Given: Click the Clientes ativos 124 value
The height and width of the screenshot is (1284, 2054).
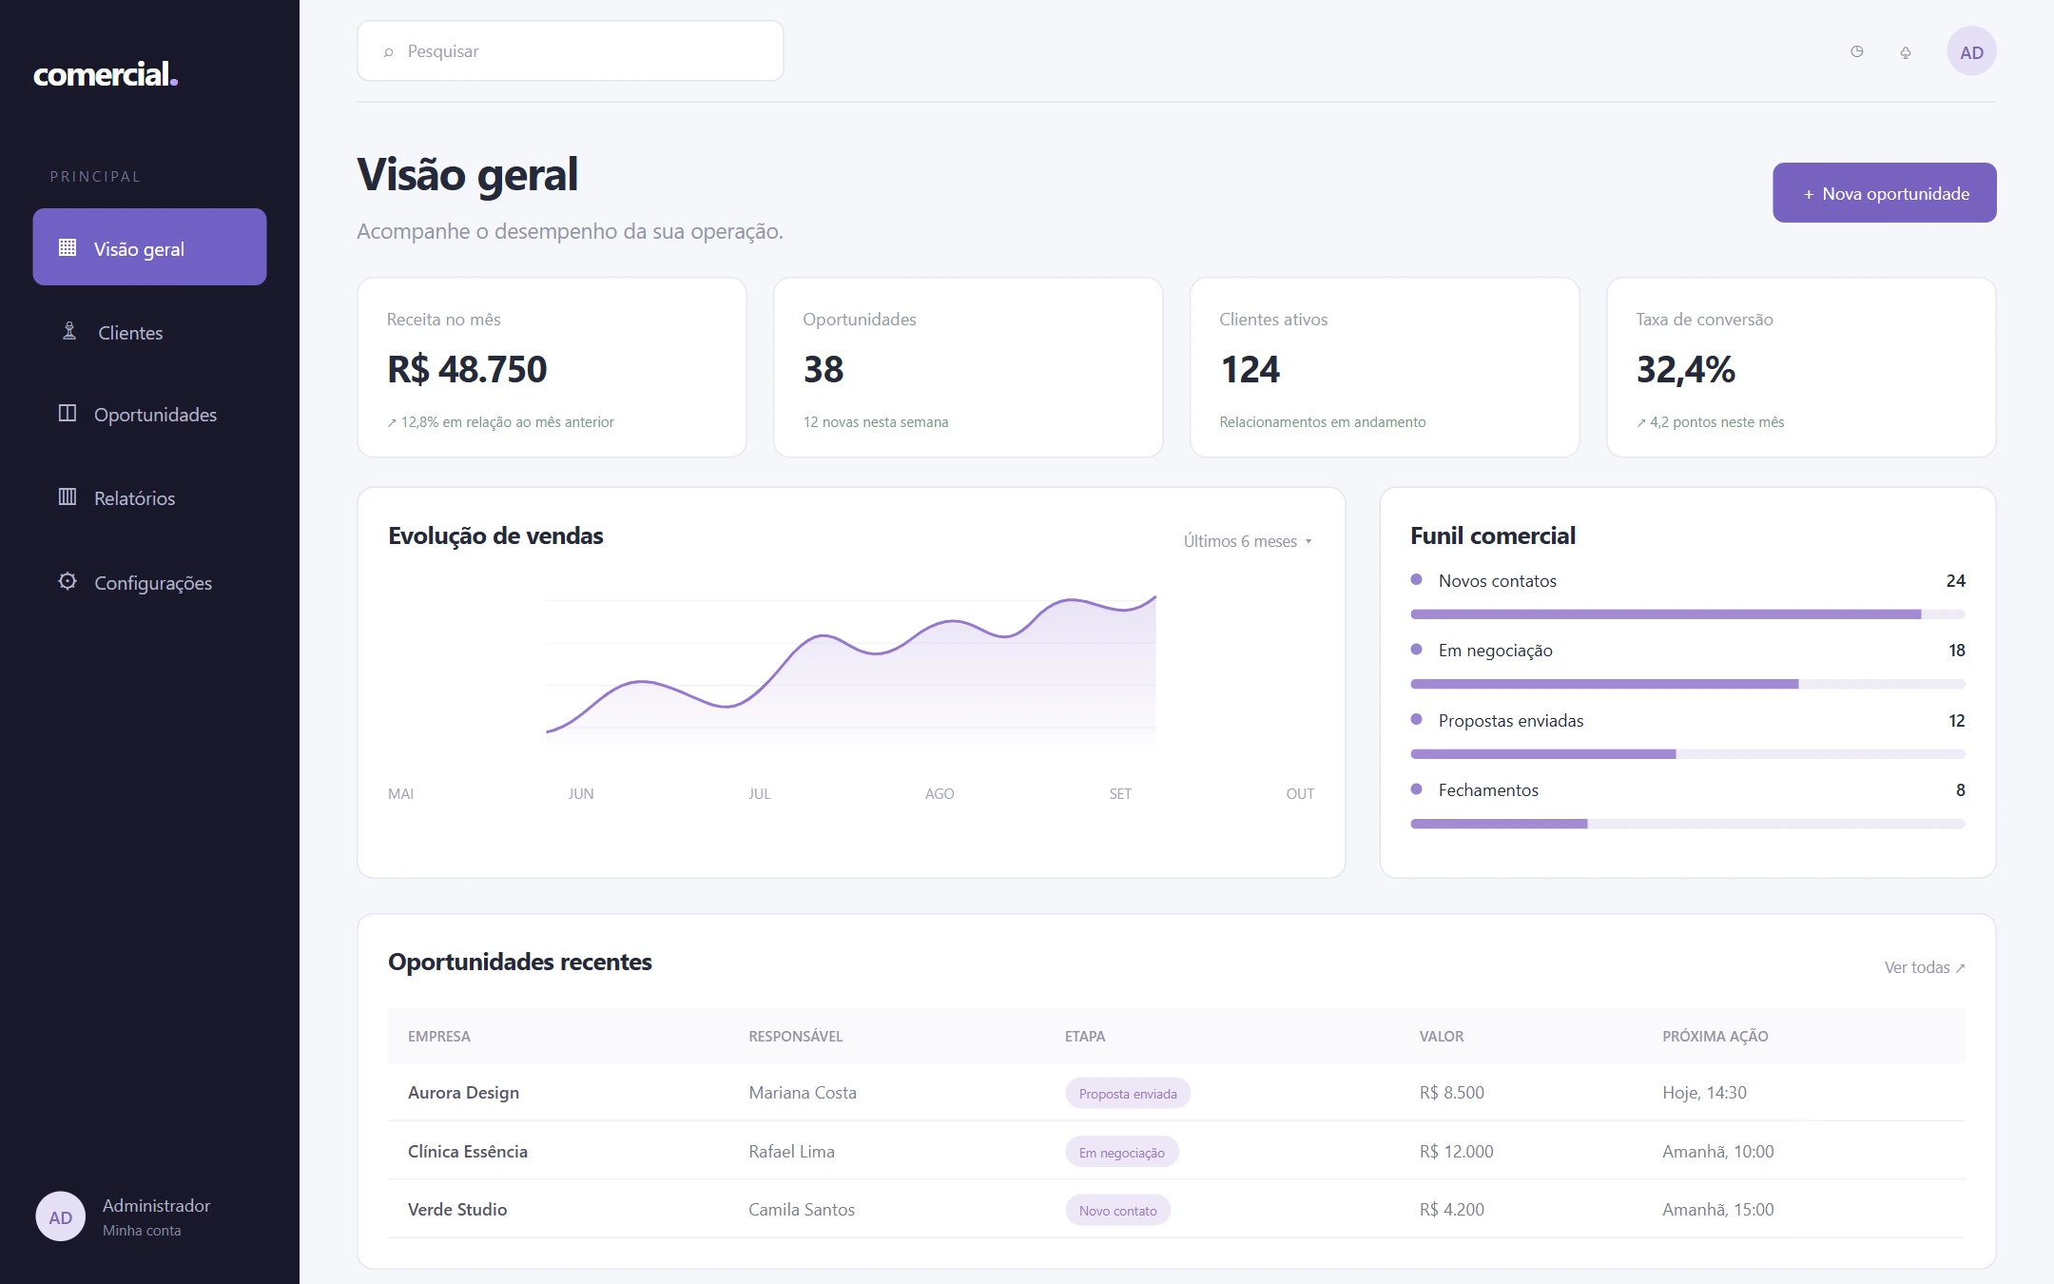Looking at the screenshot, I should pos(1250,370).
